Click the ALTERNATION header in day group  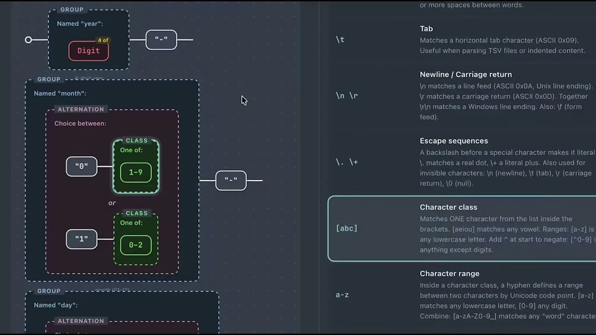[x=81, y=321]
